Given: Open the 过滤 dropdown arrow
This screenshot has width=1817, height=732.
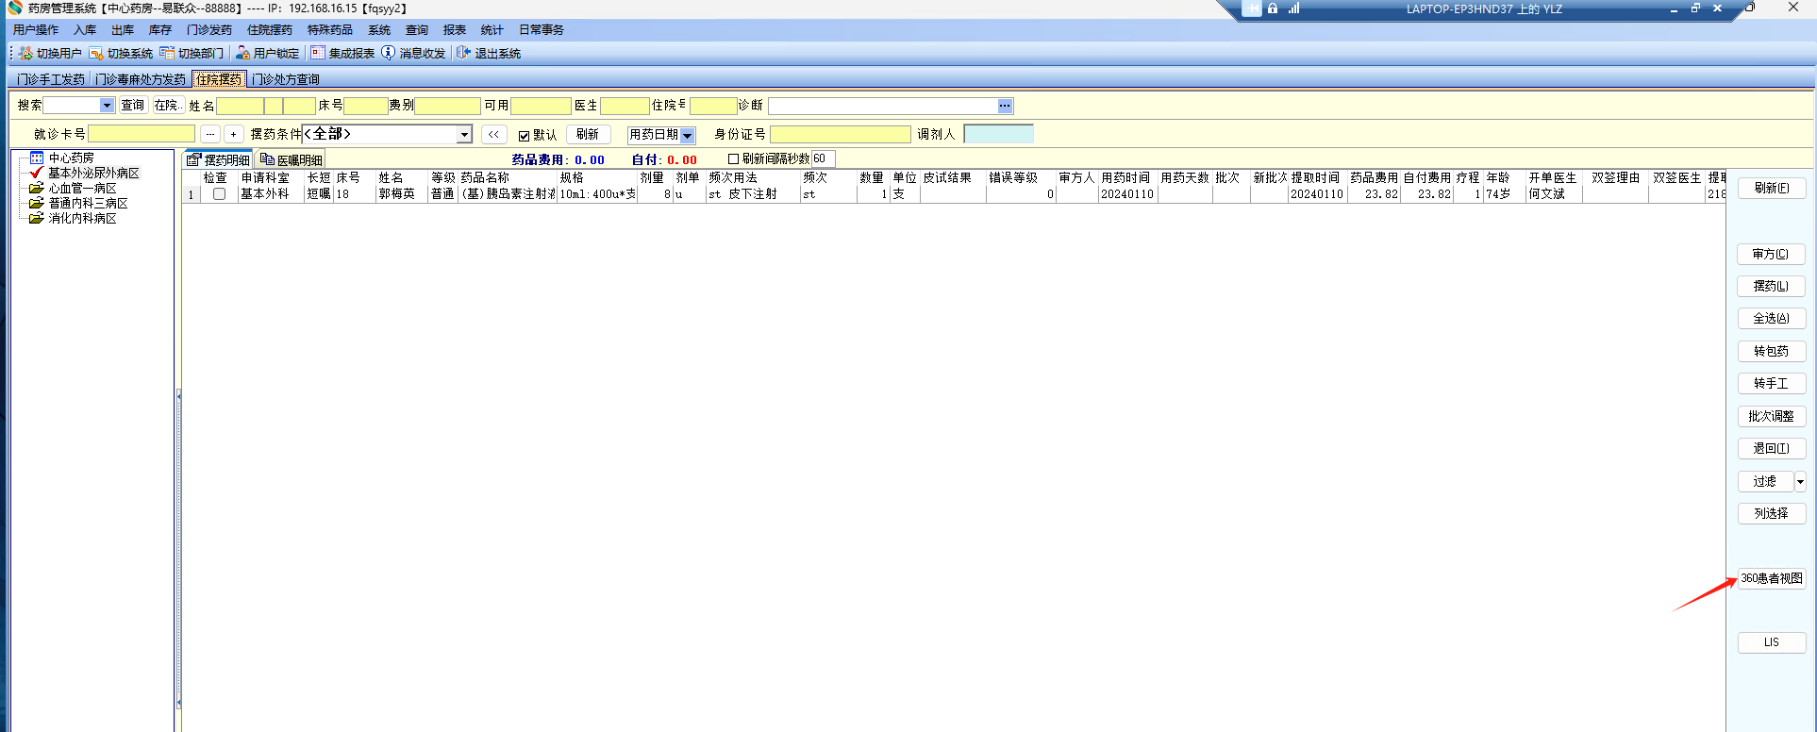Looking at the screenshot, I should [x=1800, y=481].
